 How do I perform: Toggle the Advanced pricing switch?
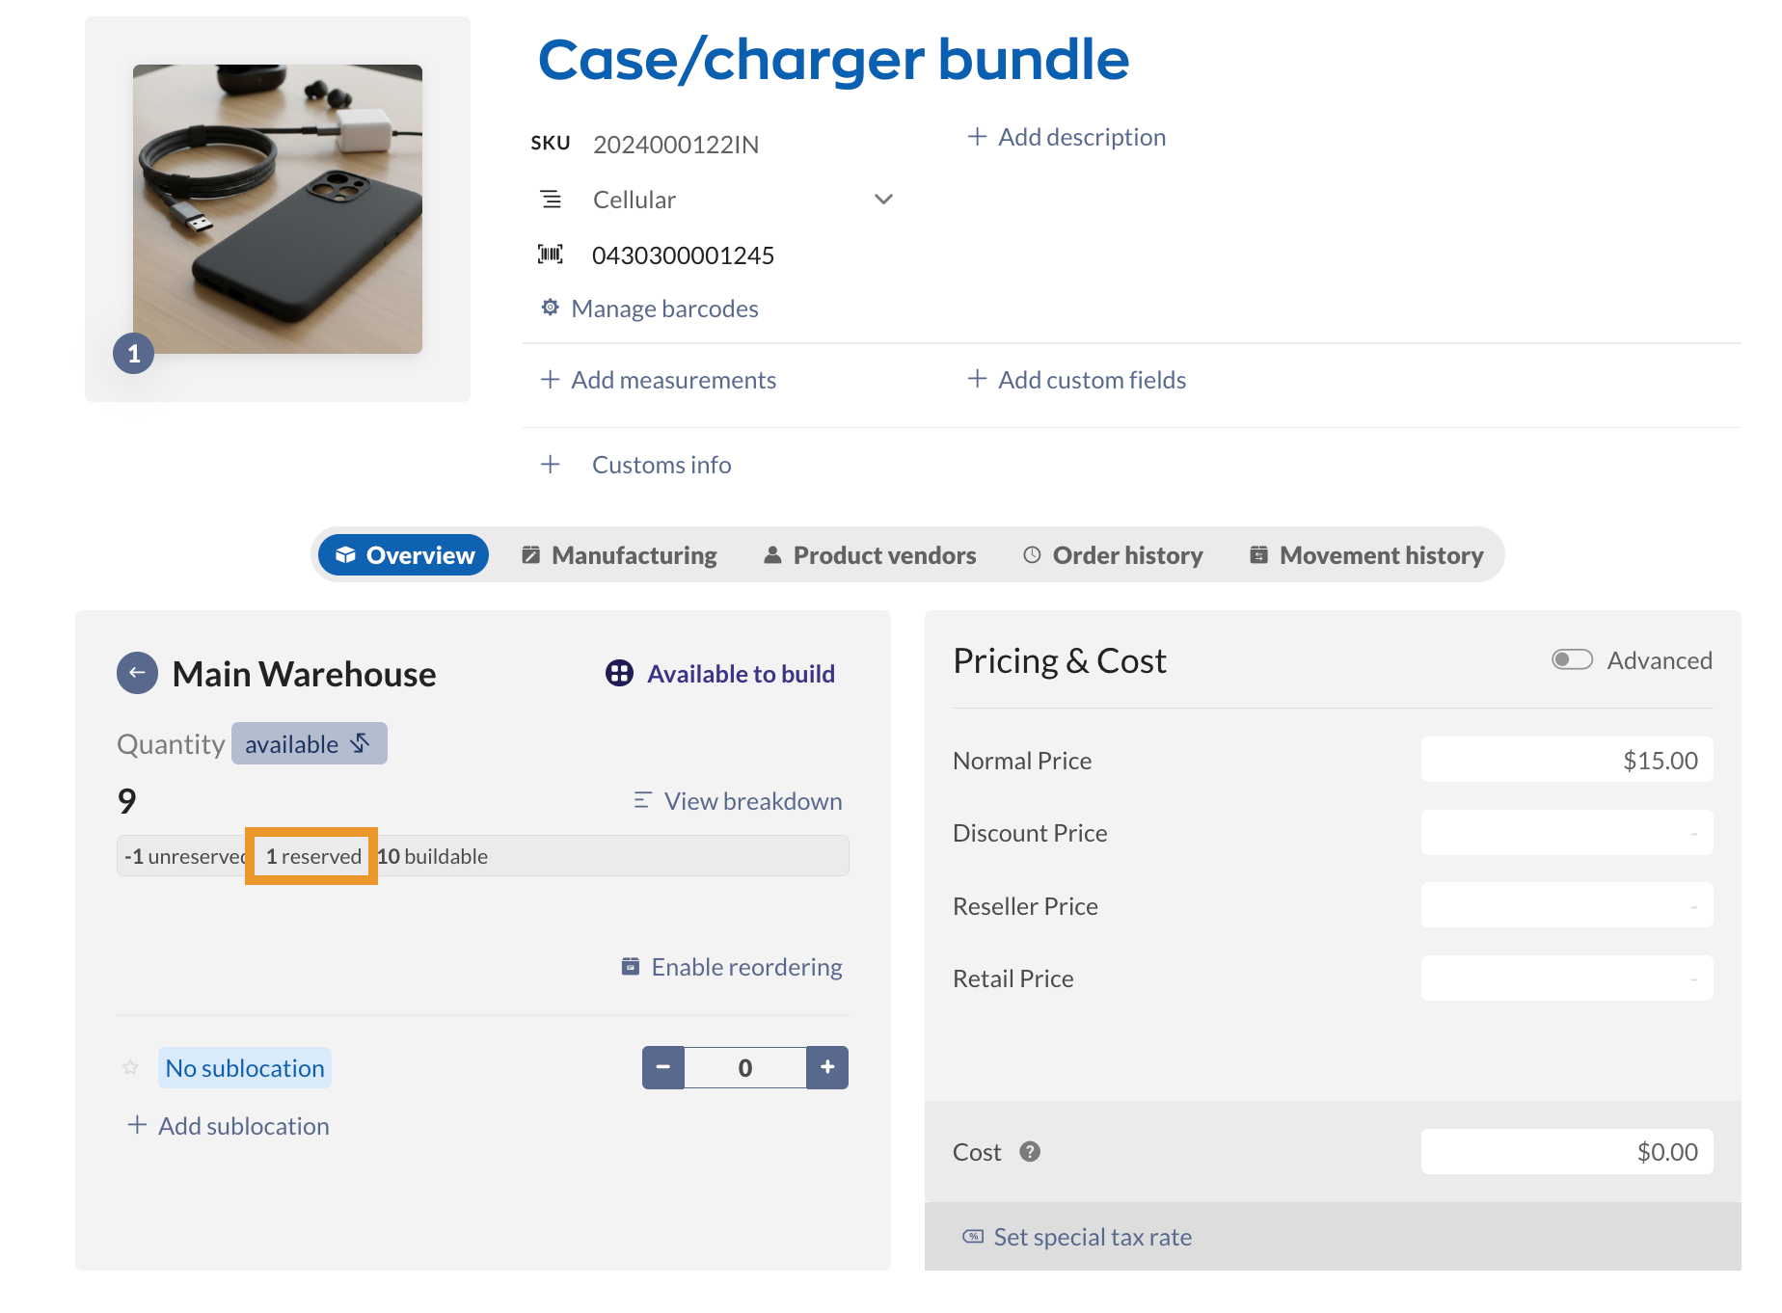pyautogui.click(x=1572, y=659)
